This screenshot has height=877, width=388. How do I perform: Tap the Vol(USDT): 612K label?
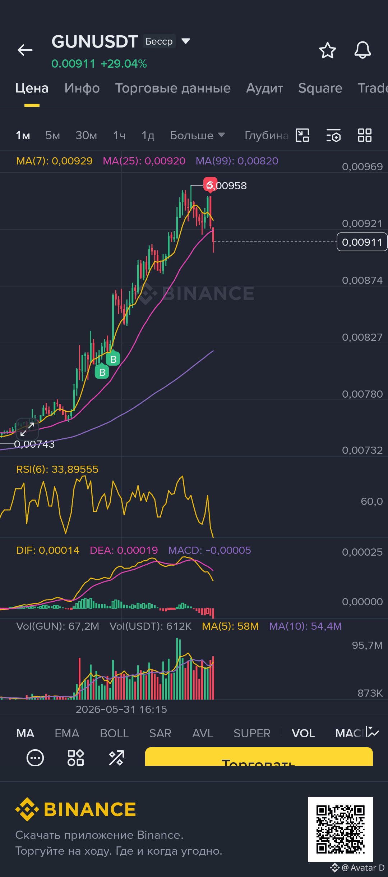point(151,626)
